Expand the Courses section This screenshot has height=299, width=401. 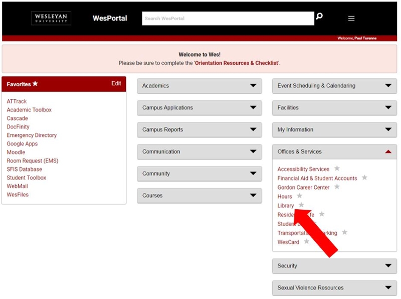pos(199,196)
